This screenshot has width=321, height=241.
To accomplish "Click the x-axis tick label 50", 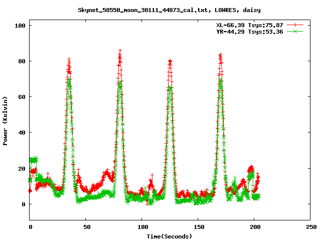I will [x=87, y=227].
